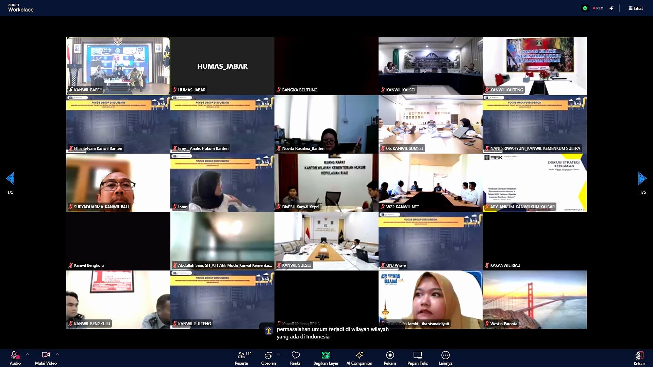The width and height of the screenshot is (653, 367).
Task: Click the AI Companion sparkle in header
Action: pos(612,8)
